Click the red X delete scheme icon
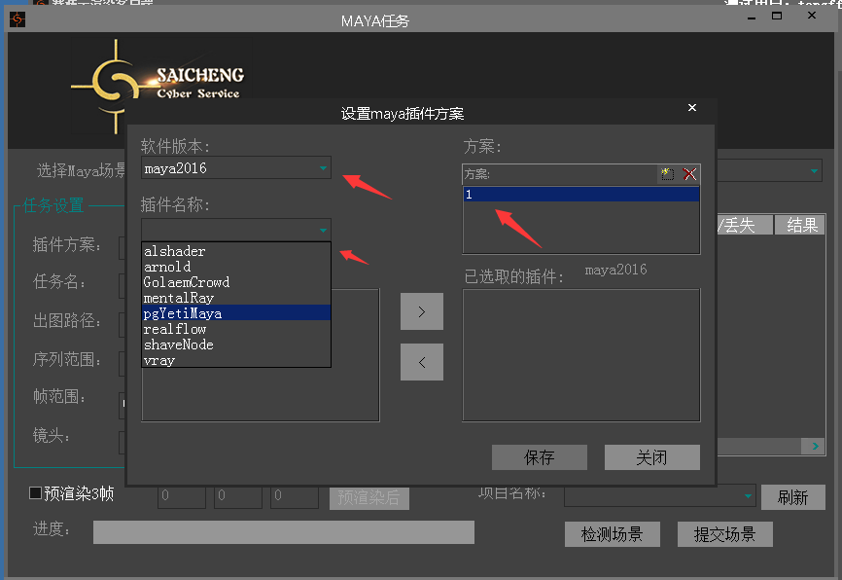Screen dimensions: 842x580 coord(689,174)
